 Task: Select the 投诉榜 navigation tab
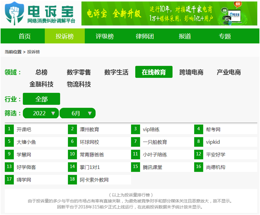65,36
